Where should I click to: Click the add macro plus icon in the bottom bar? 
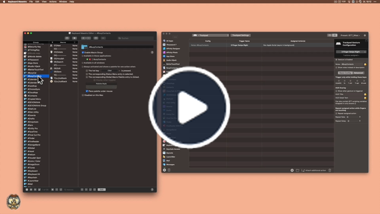coord(52,189)
